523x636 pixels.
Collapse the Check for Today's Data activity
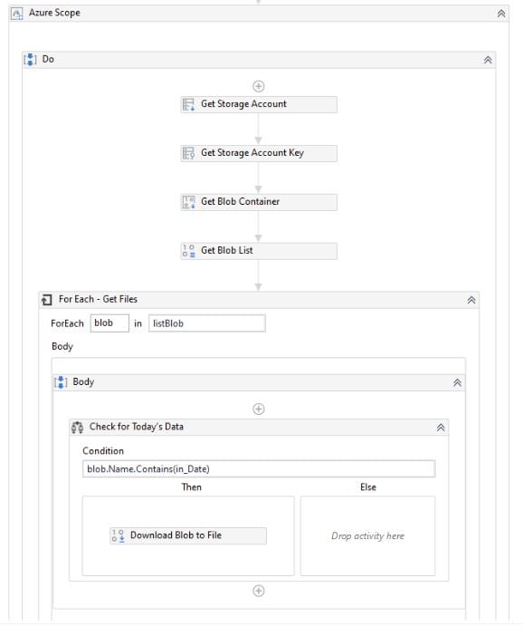[x=441, y=428]
